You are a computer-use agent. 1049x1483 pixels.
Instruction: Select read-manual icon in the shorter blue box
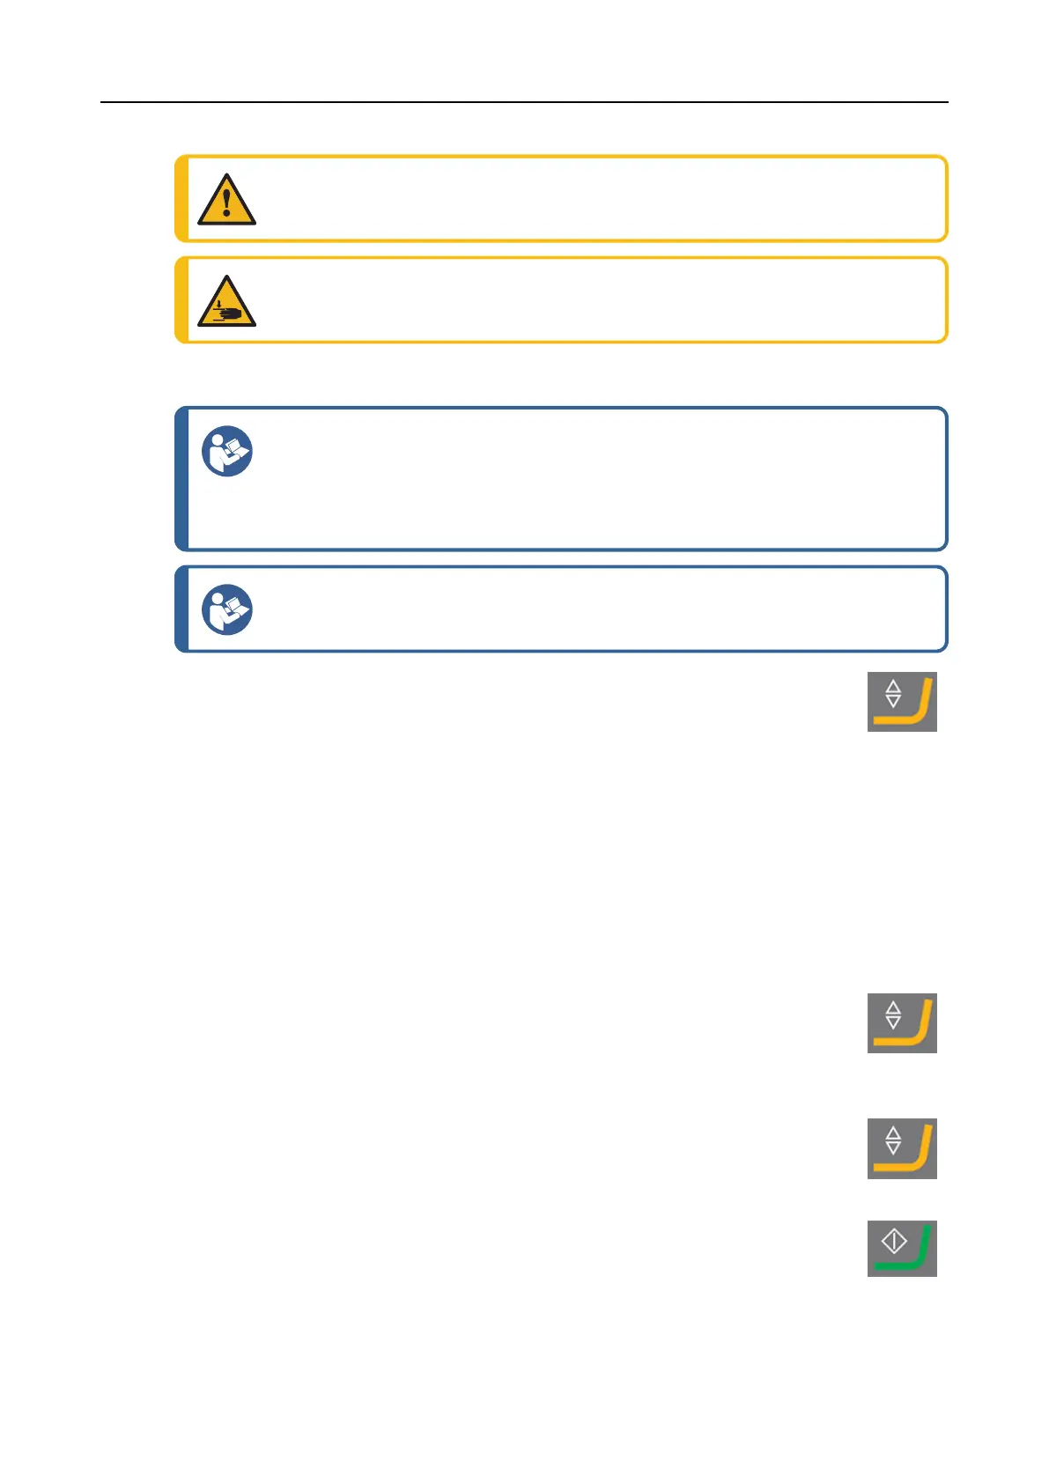tap(227, 609)
